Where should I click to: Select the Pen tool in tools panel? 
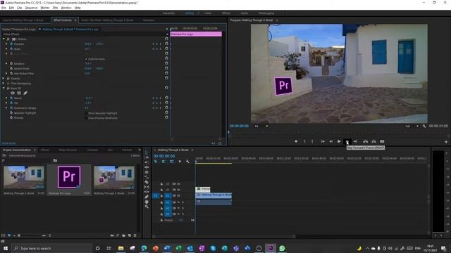tap(147, 197)
